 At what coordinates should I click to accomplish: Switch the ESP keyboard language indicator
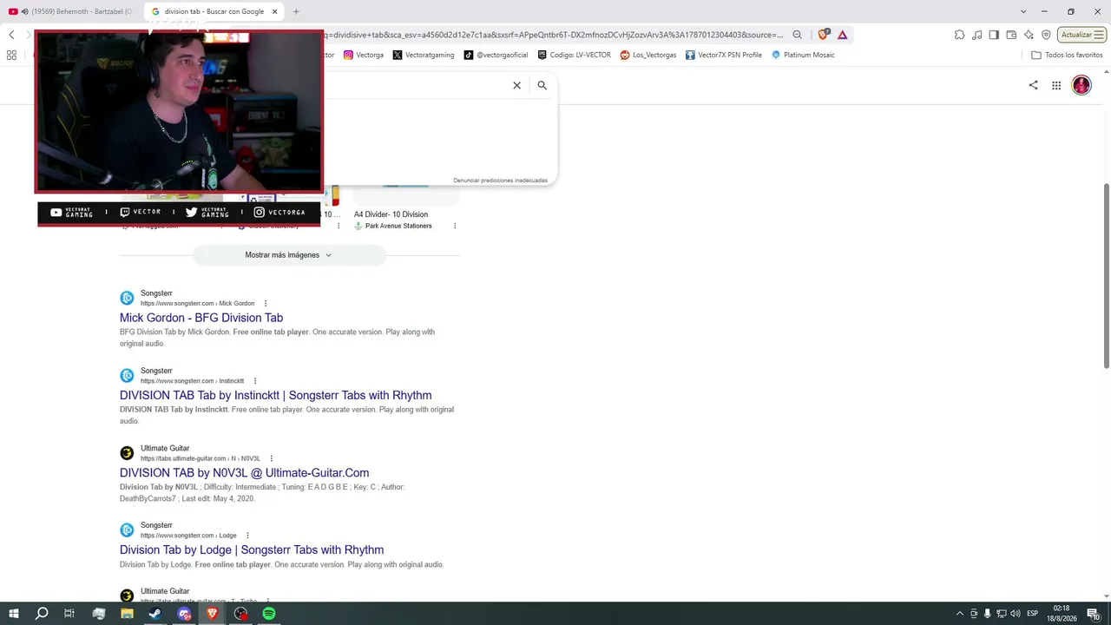(1033, 614)
